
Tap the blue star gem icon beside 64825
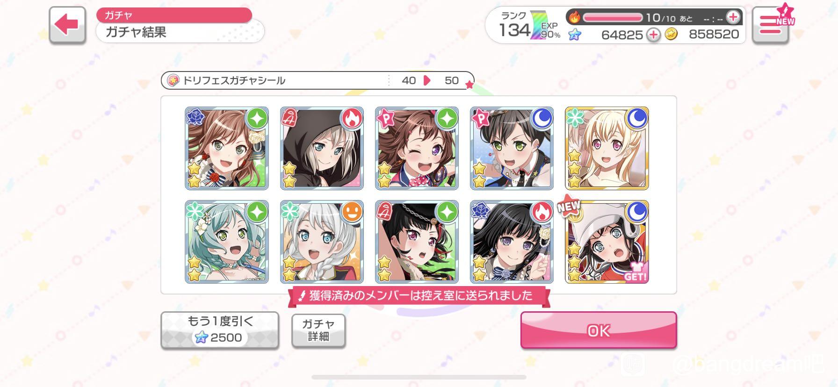click(575, 34)
